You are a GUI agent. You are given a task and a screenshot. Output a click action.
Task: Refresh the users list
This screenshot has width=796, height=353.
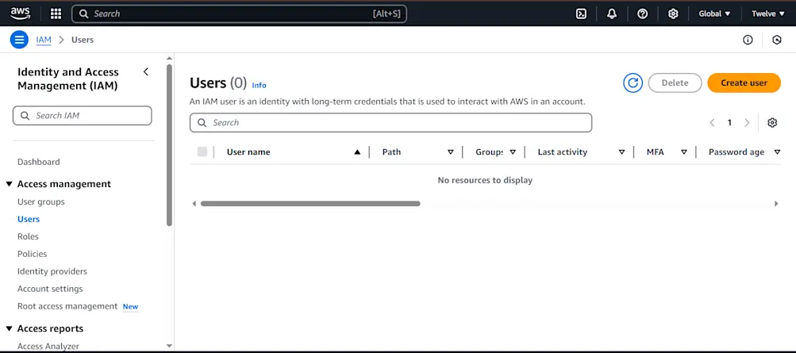[633, 82]
